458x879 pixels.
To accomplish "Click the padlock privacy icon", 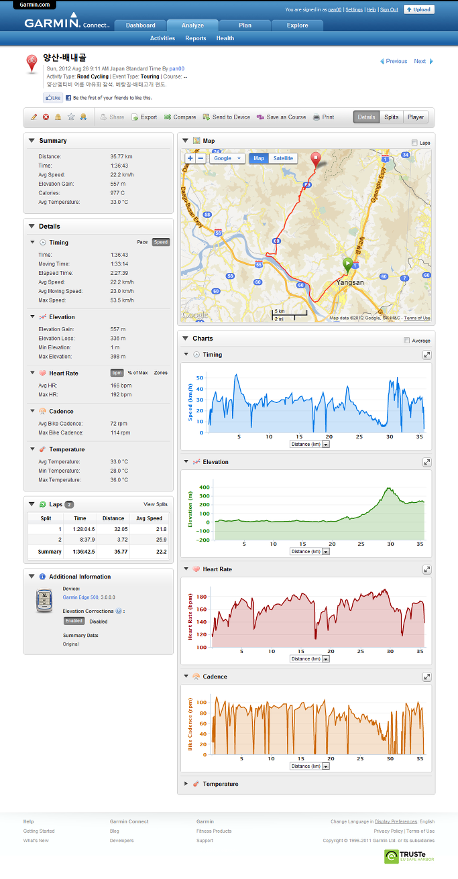I will (58, 117).
